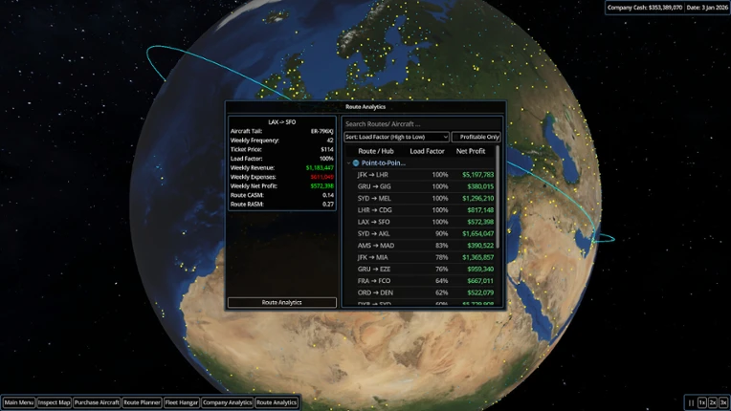Sort by the Net Profit column header
Image resolution: width=731 pixels, height=411 pixels.
[471, 151]
